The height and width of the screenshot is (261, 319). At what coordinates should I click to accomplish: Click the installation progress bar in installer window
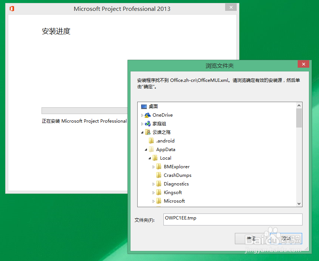tap(85, 111)
